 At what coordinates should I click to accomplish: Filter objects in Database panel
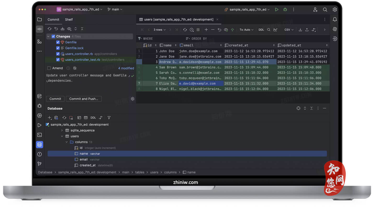point(109,118)
